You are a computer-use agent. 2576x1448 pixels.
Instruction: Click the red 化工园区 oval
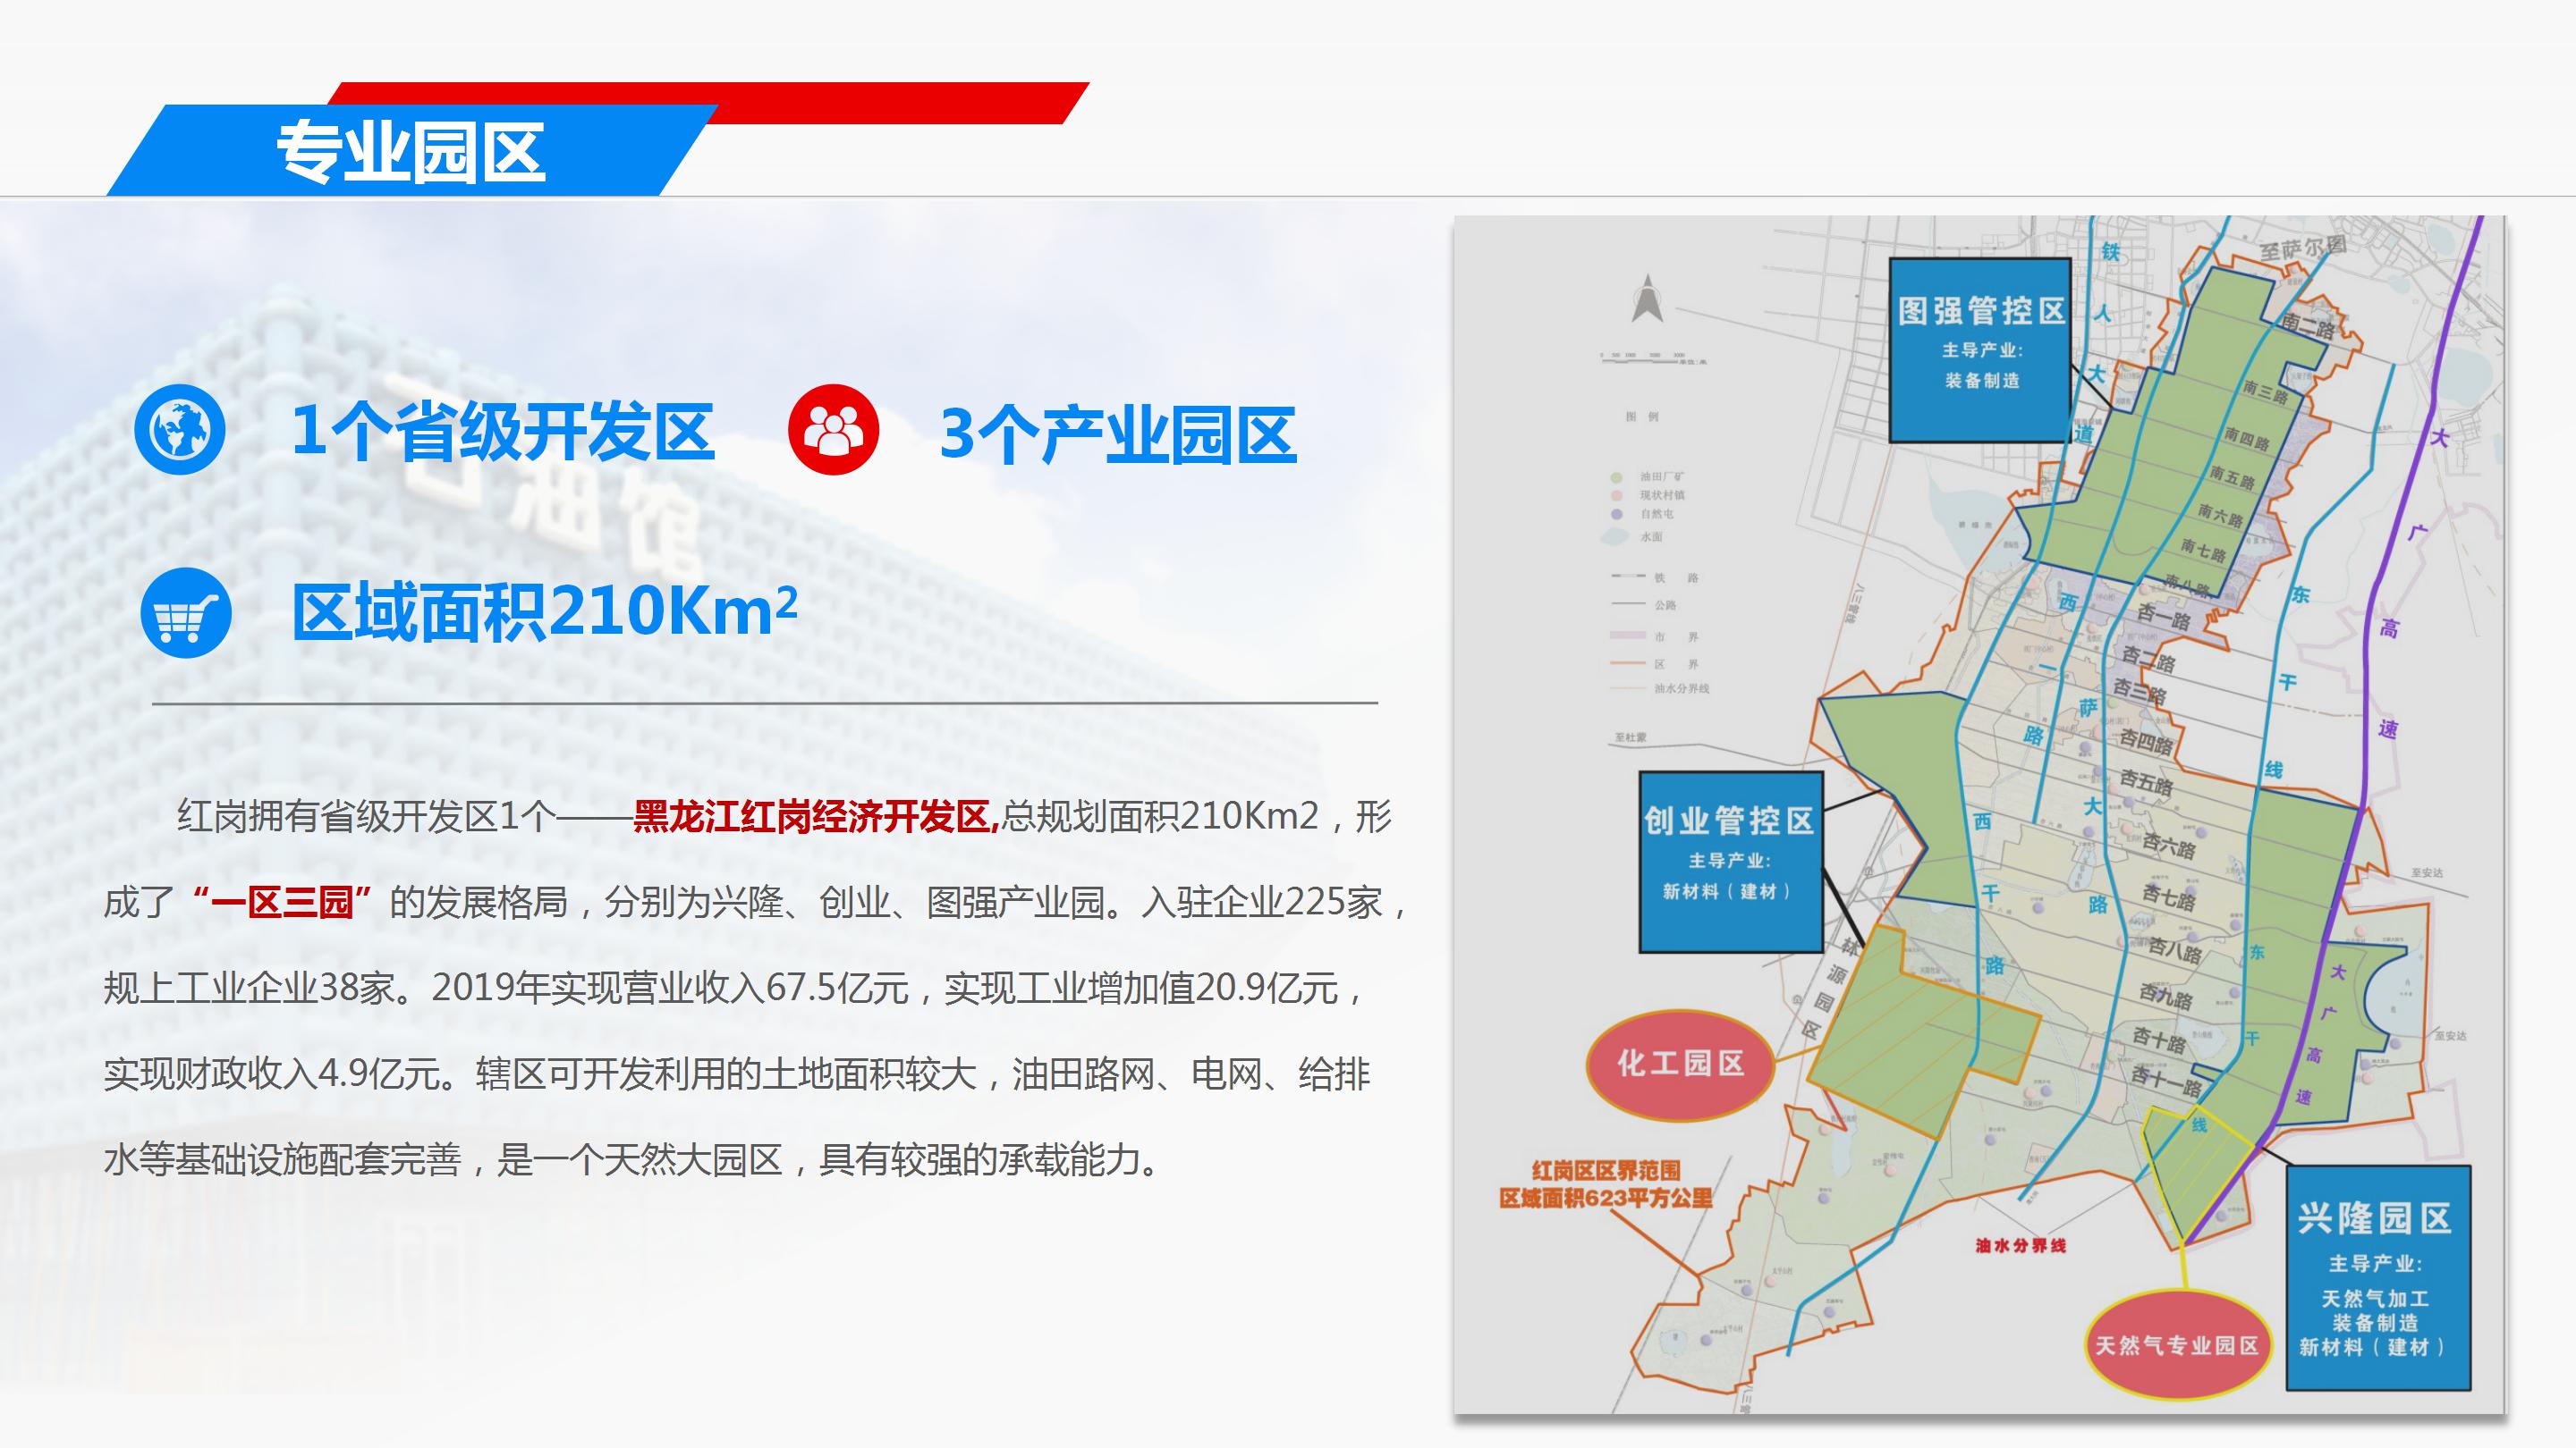click(1680, 1064)
